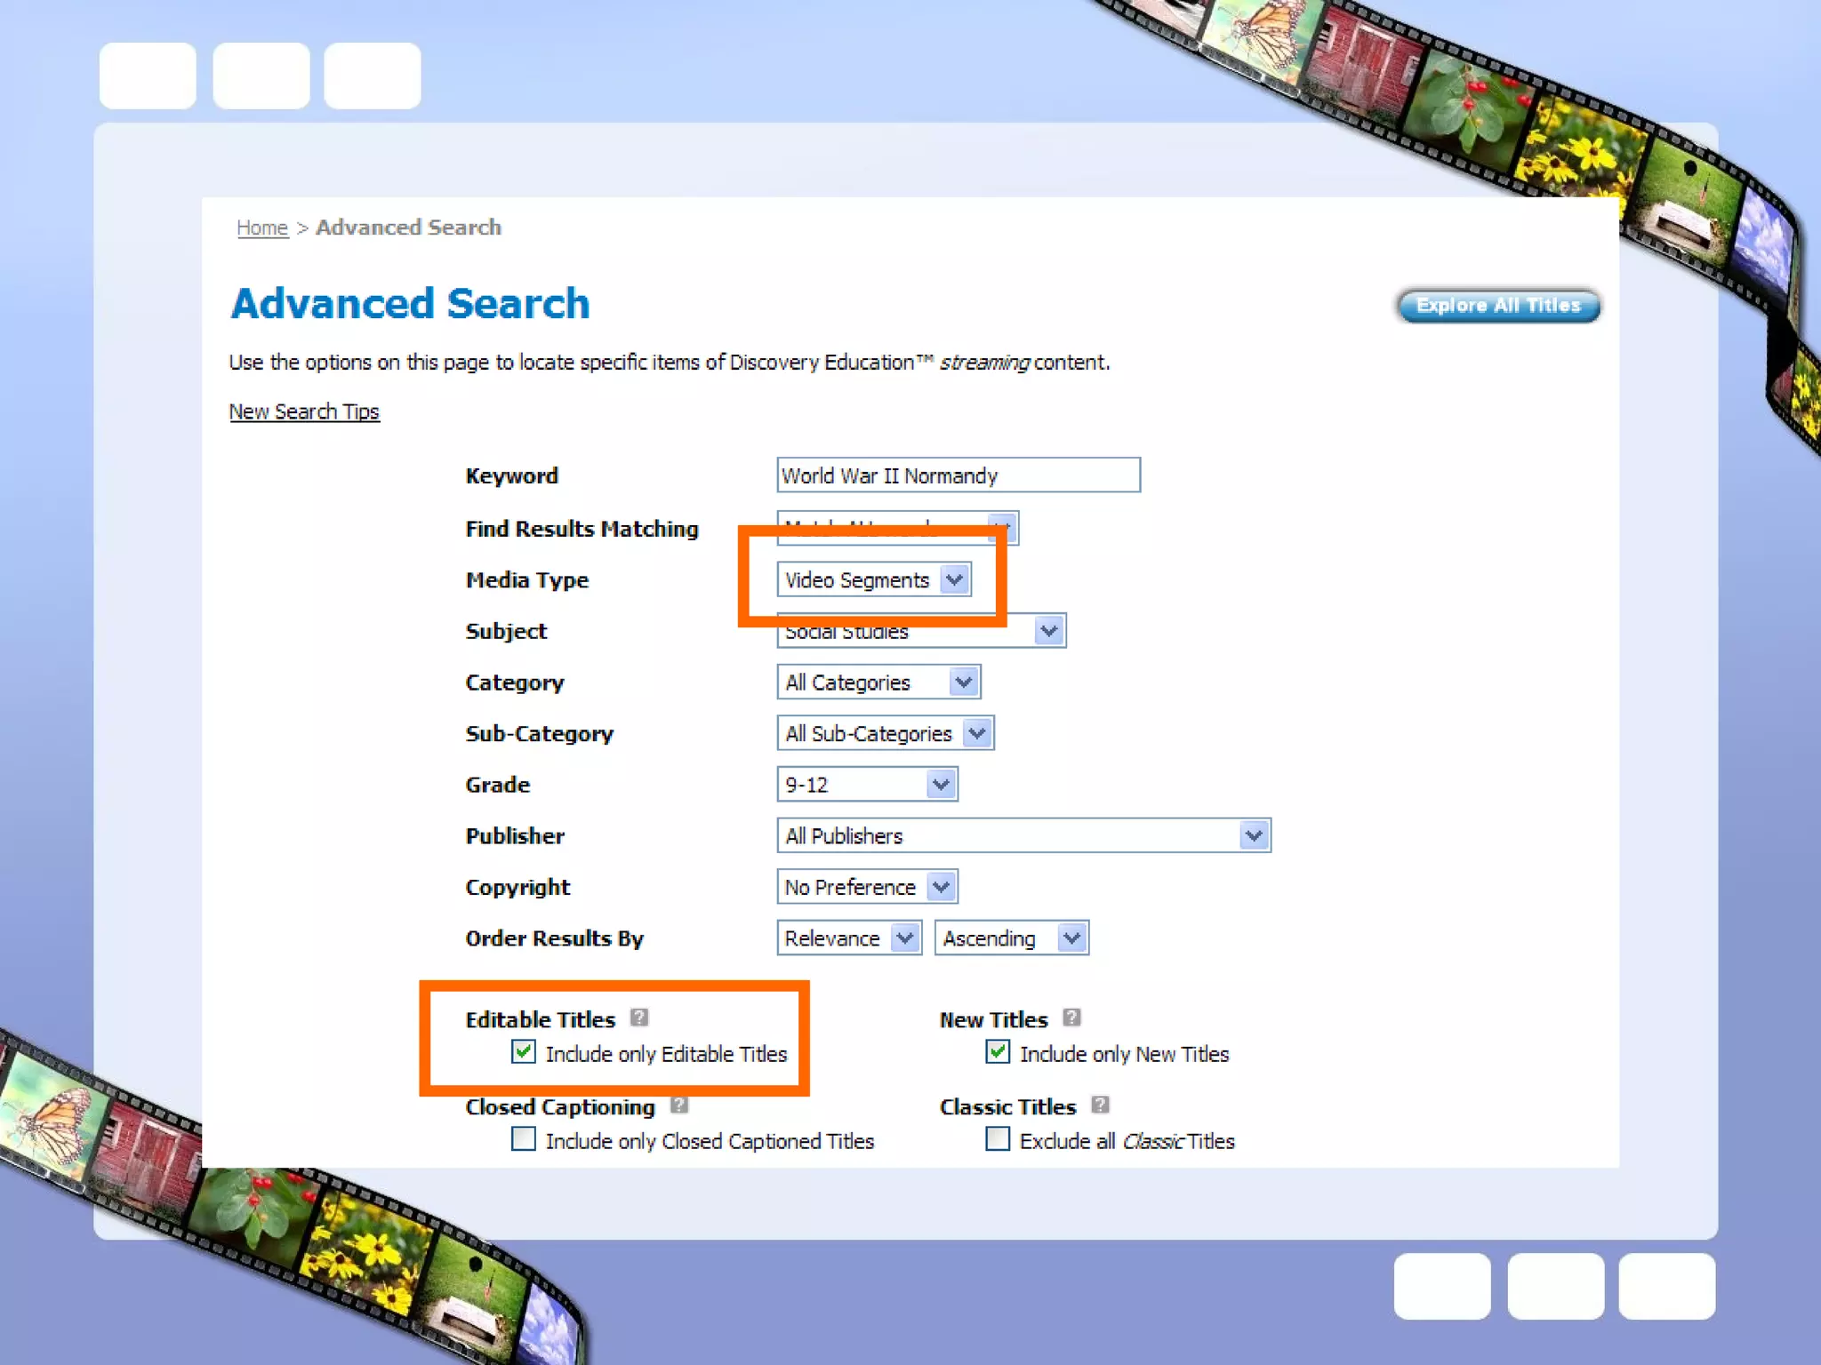
Task: Switch Ascending order dropdown
Action: pyautogui.click(x=1011, y=938)
